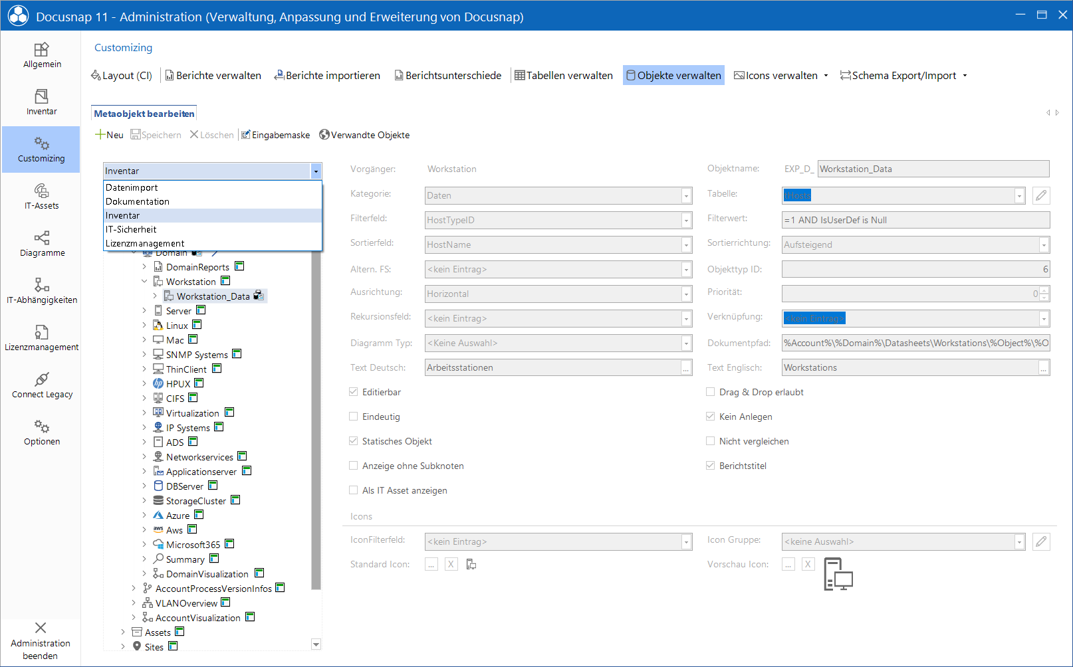The width and height of the screenshot is (1073, 667).
Task: Enable Drag & Drop erlaubt
Action: 711,392
